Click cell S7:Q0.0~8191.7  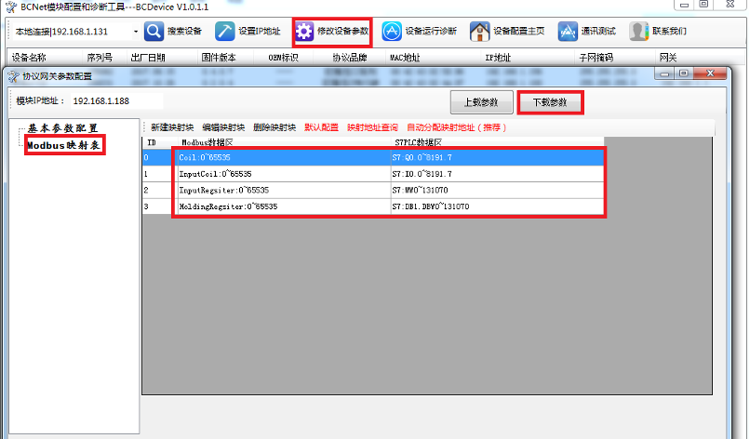pos(498,157)
